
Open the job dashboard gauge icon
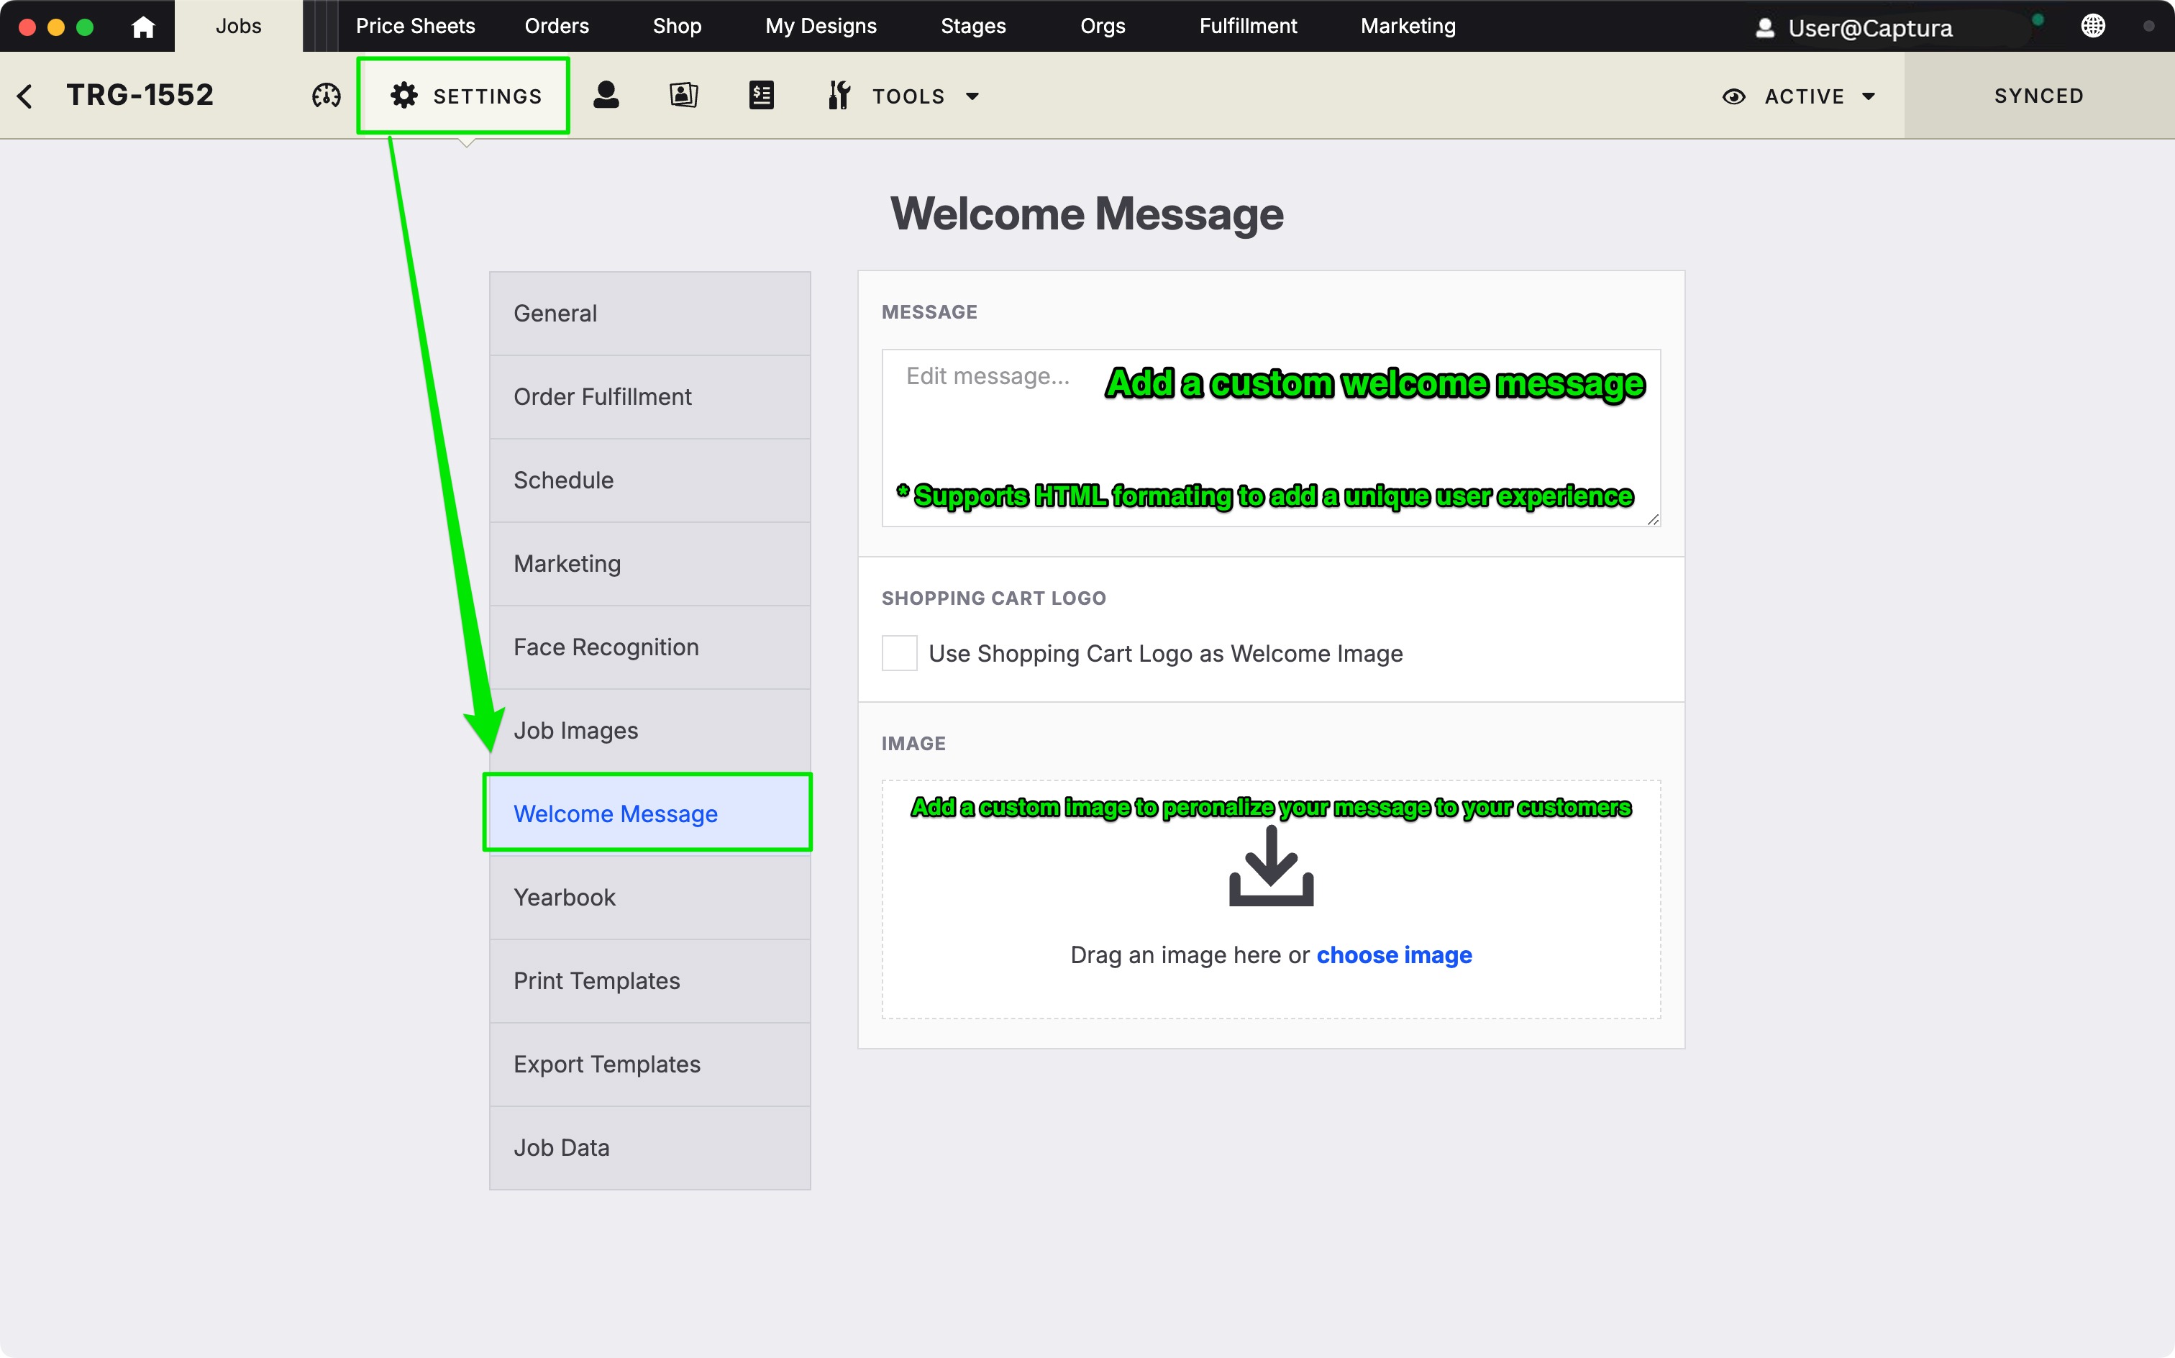326,95
